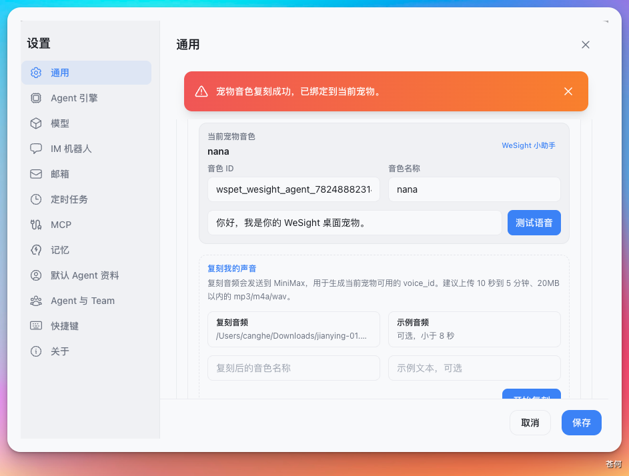Open the 快捷键 settings section
The height and width of the screenshot is (476, 629).
click(86, 325)
